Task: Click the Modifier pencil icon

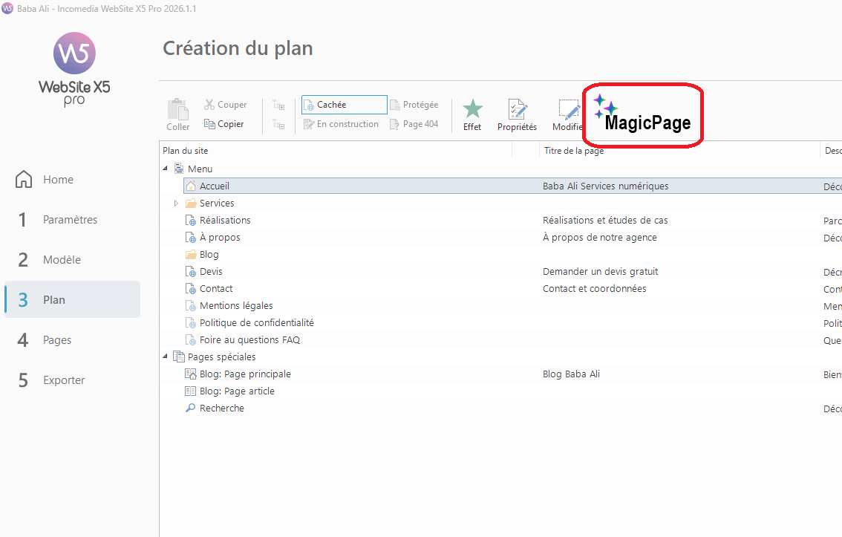Action: coord(569,110)
